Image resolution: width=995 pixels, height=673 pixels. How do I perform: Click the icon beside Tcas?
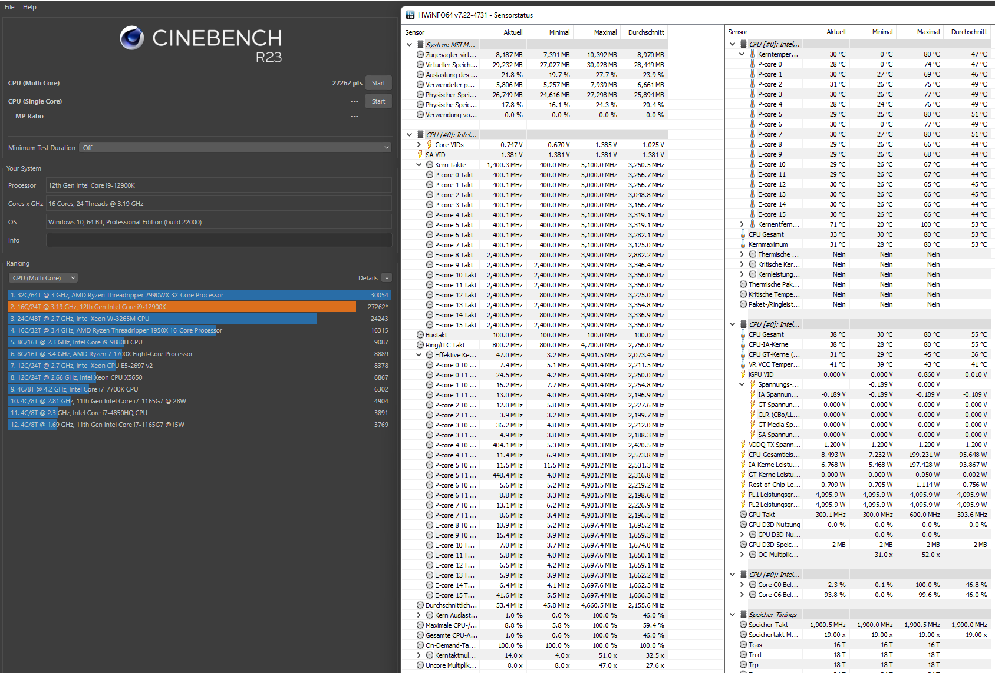point(743,645)
